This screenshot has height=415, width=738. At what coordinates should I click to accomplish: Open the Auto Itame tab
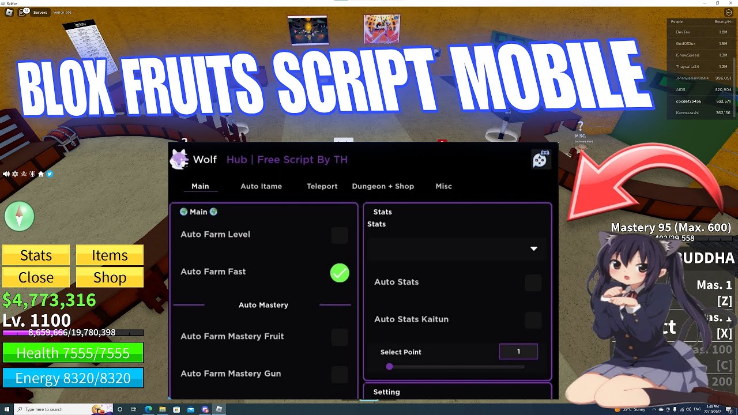click(x=261, y=186)
